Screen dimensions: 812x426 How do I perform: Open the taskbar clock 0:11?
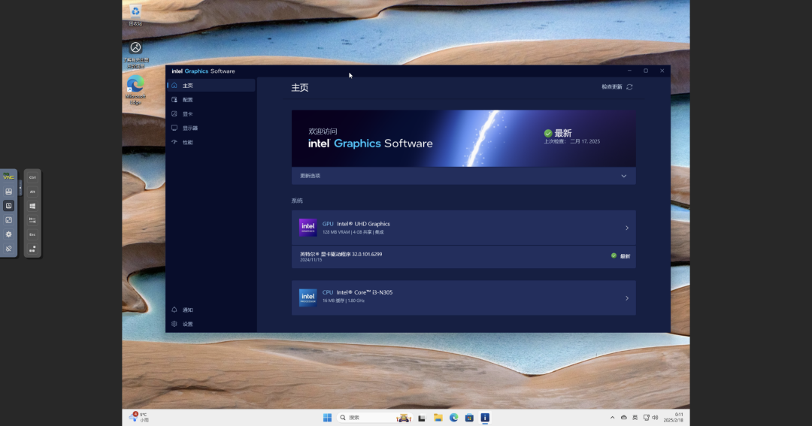673,418
